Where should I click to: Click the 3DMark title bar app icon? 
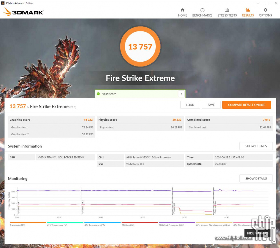pos(3,3)
